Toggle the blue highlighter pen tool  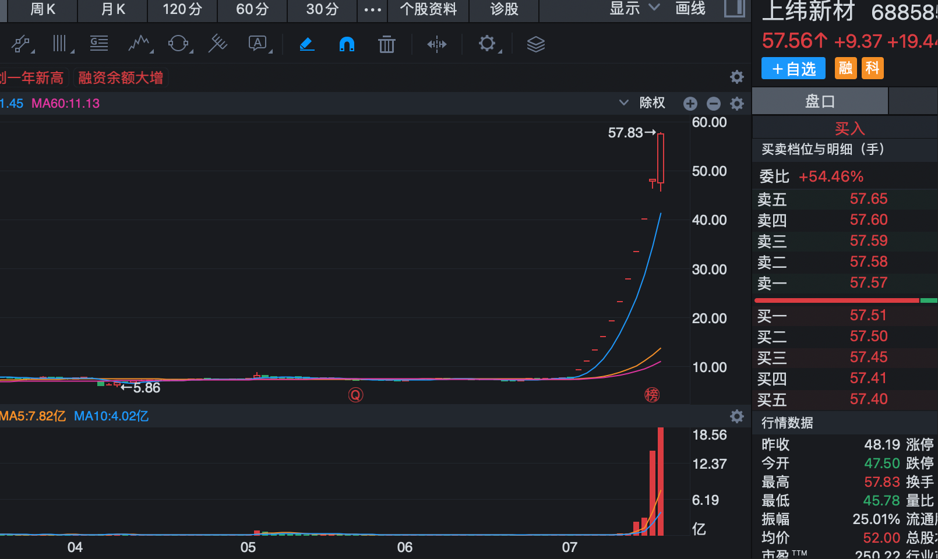tap(307, 44)
